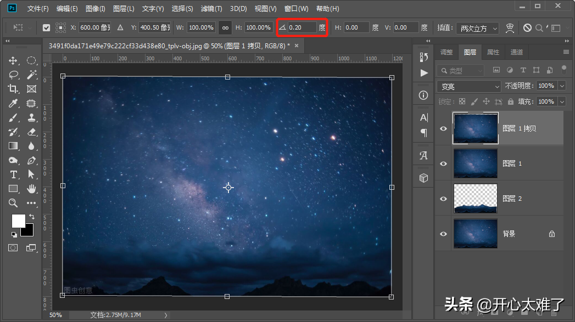The height and width of the screenshot is (322, 575).
Task: Open the History panel icon
Action: pyautogui.click(x=423, y=57)
